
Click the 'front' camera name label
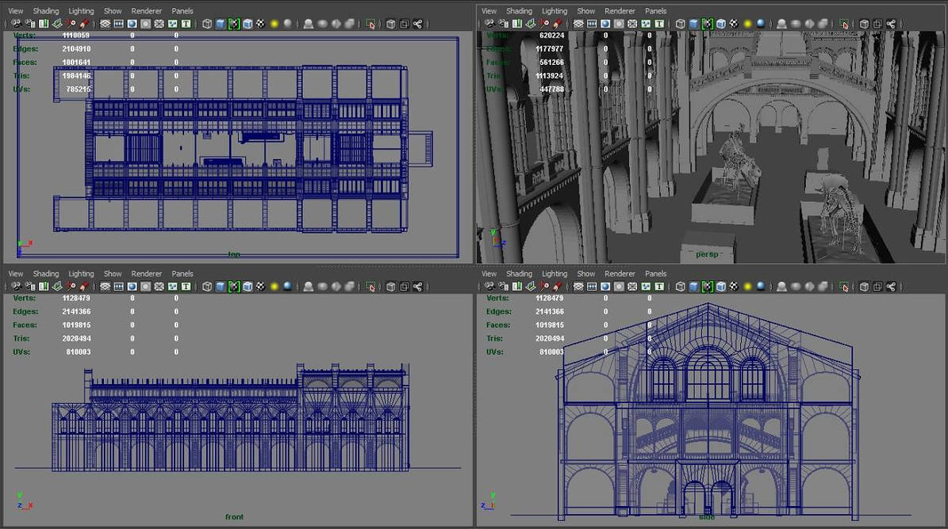[x=234, y=517]
